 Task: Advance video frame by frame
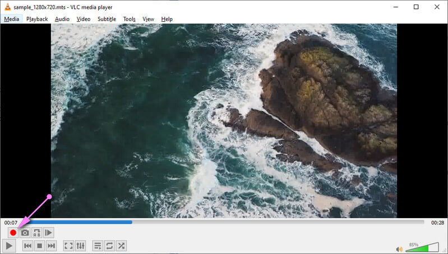49,233
